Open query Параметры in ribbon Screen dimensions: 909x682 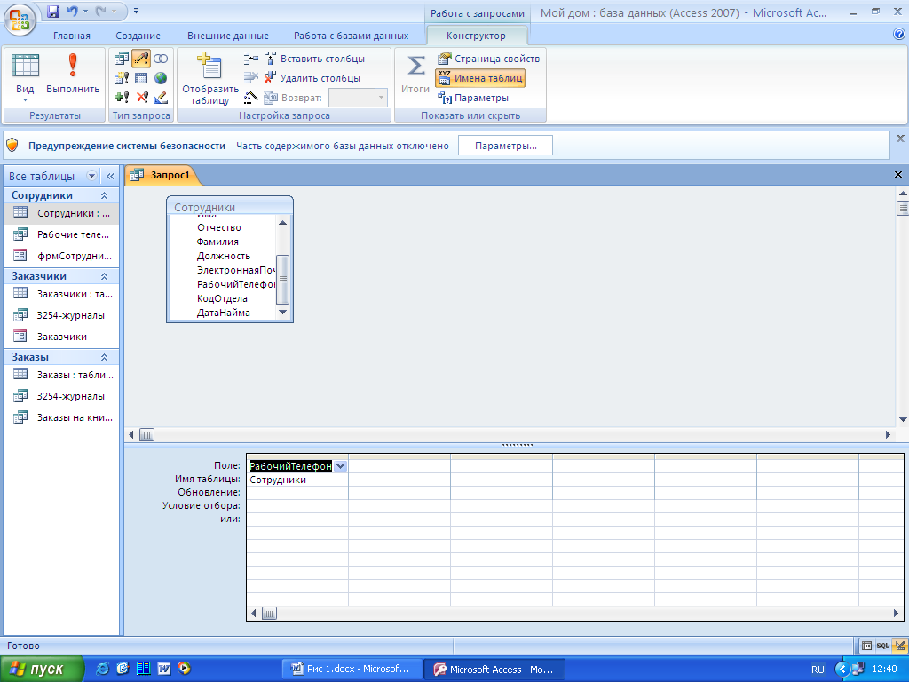coord(474,98)
